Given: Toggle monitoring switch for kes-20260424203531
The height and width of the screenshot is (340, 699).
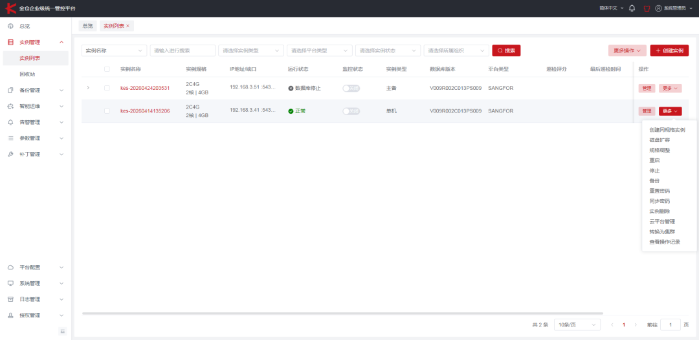Looking at the screenshot, I should coord(351,88).
